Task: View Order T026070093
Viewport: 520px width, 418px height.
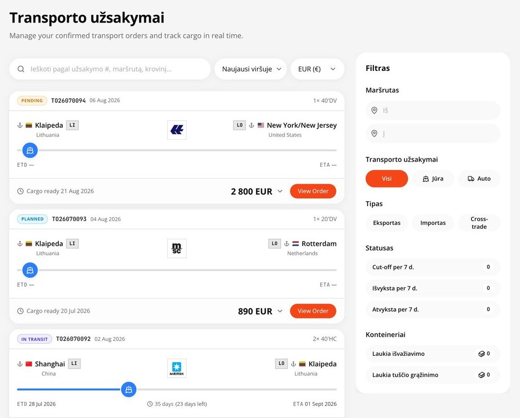Action: click(313, 311)
